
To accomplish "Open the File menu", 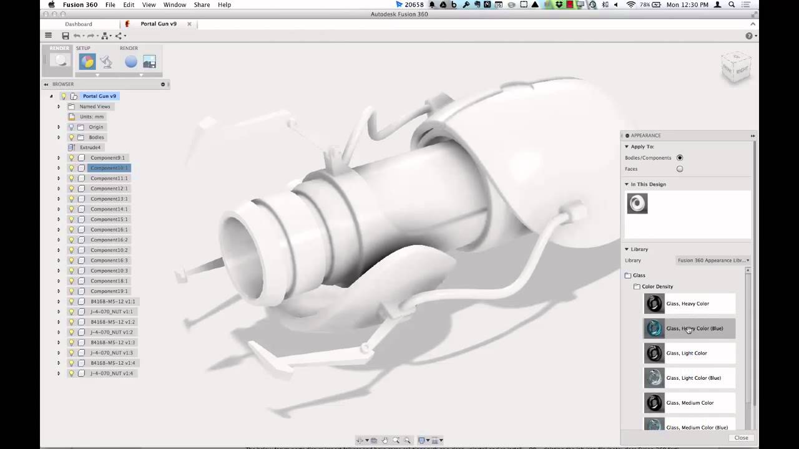I will coord(110,4).
